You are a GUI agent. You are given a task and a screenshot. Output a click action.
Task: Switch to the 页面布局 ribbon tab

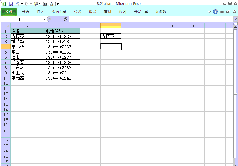[x=59, y=12]
